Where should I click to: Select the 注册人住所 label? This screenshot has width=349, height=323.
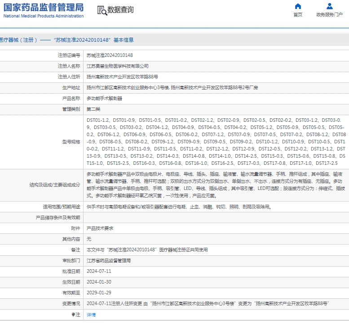click(x=69, y=77)
